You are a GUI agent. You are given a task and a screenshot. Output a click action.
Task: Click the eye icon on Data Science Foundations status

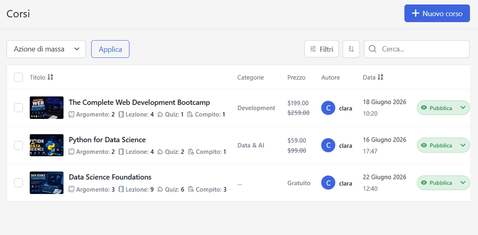pyautogui.click(x=424, y=183)
